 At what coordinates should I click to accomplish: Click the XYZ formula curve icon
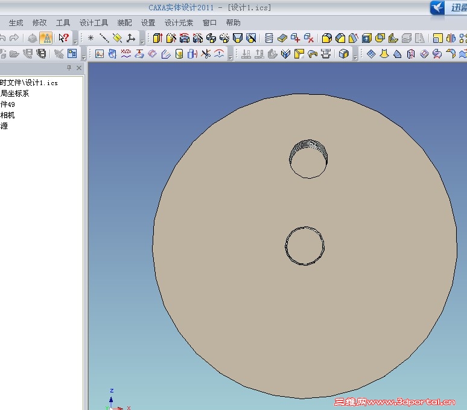pos(126,54)
